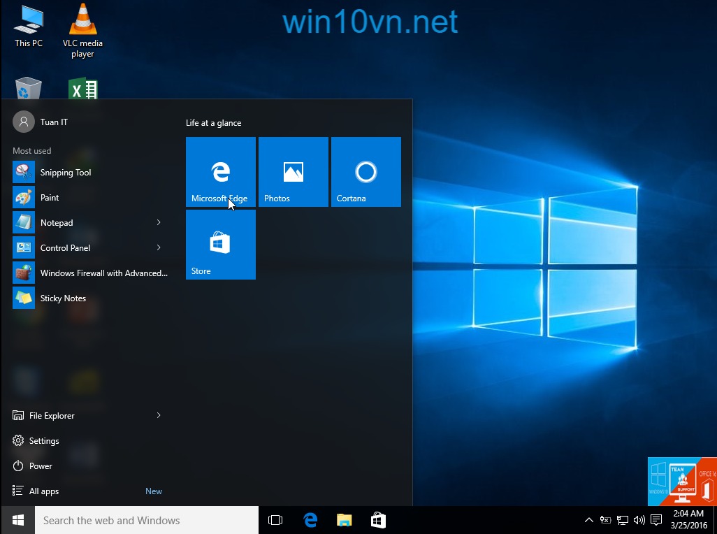Expand the Notepad submenu arrow

159,222
